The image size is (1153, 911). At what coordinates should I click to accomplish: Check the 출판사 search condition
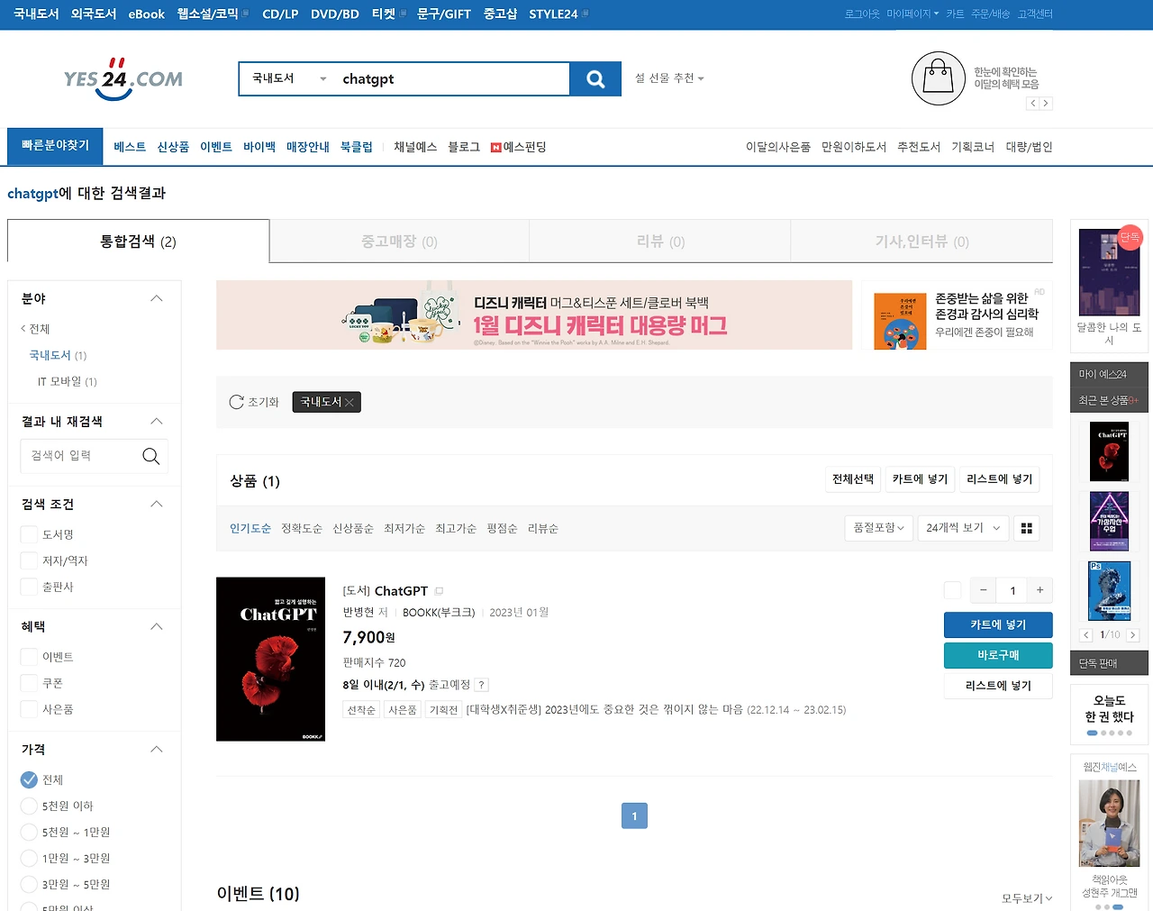pyautogui.click(x=29, y=587)
